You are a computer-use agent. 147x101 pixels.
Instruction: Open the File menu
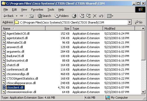(x=6, y=10)
